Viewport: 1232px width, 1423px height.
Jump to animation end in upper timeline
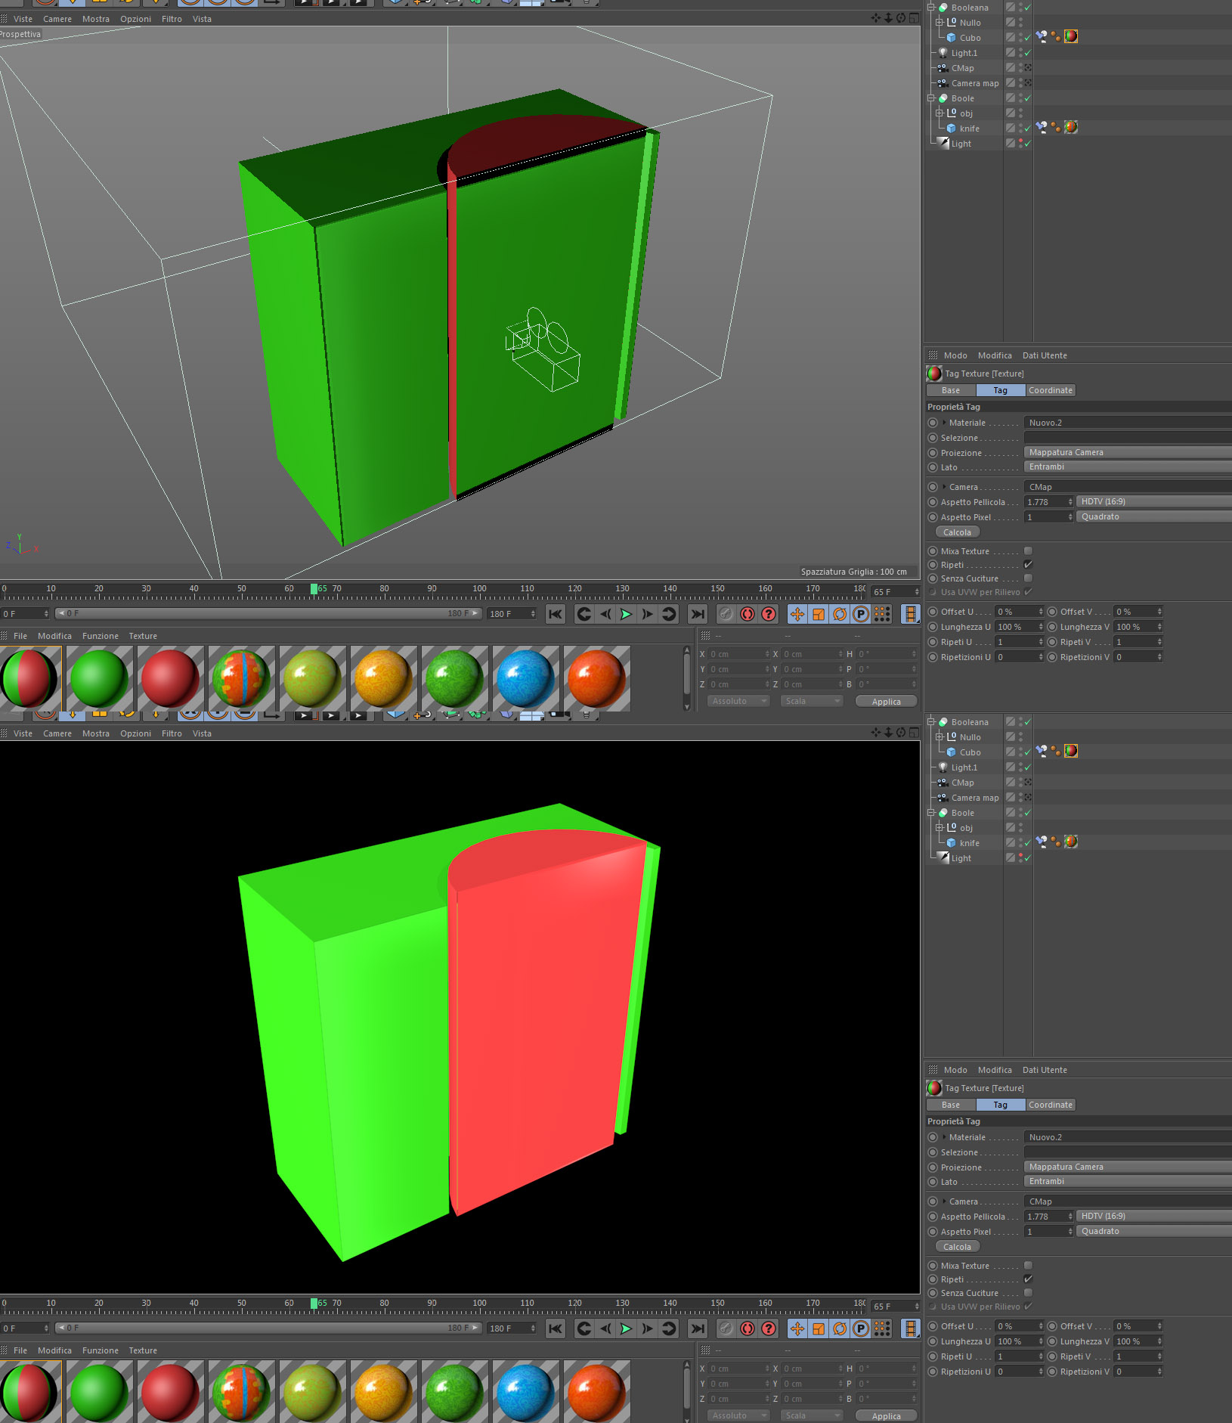click(x=698, y=614)
